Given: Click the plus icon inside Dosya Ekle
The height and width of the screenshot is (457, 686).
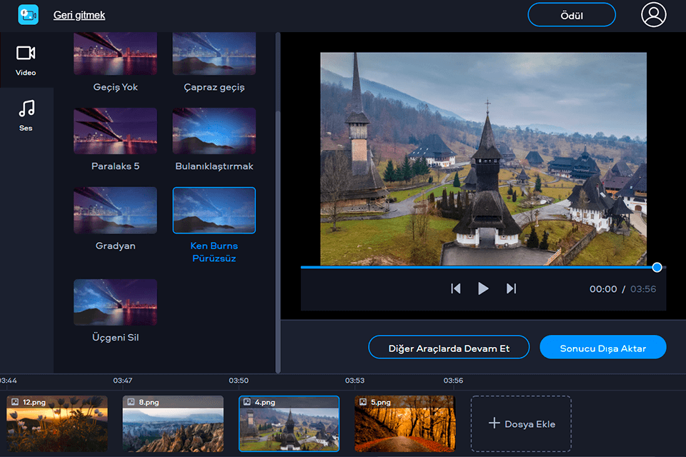Looking at the screenshot, I should pos(494,423).
